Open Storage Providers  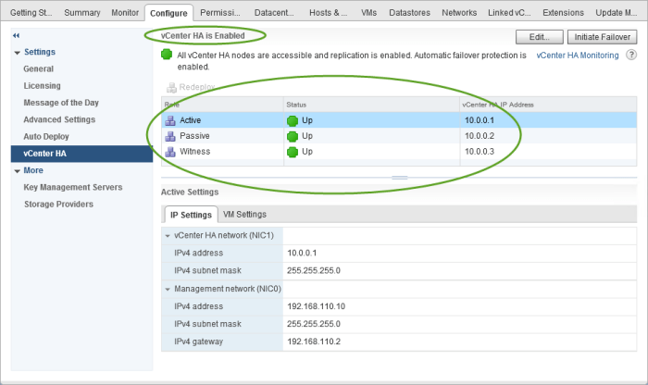[x=58, y=205]
